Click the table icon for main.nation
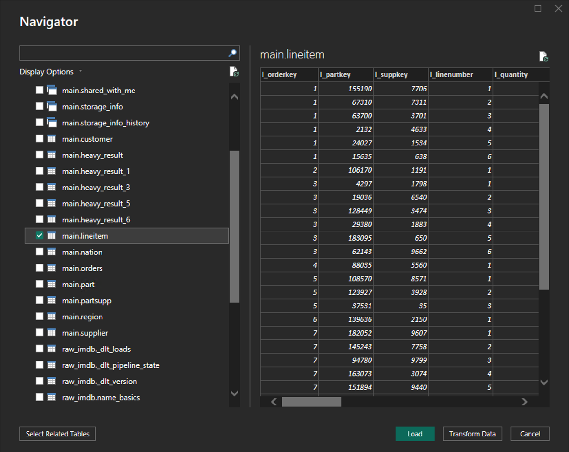Viewport: 569px width, 452px height. 51,252
